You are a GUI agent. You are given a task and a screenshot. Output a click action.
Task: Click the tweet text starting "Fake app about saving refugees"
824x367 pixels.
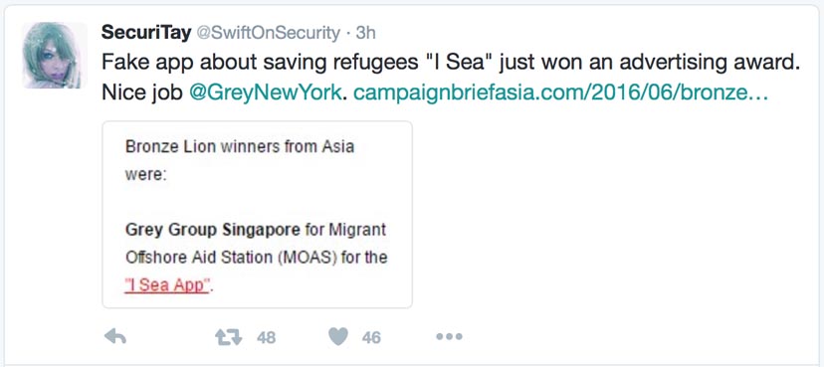[x=450, y=63]
